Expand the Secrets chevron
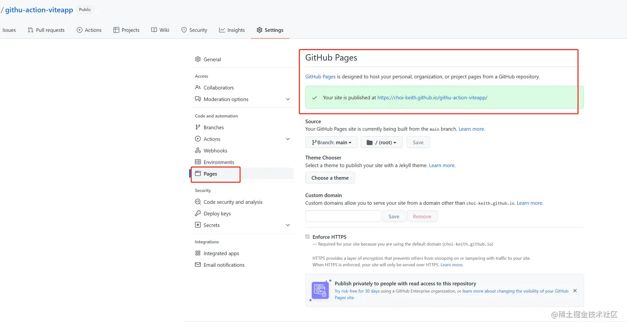The width and height of the screenshot is (627, 328). 288,225
